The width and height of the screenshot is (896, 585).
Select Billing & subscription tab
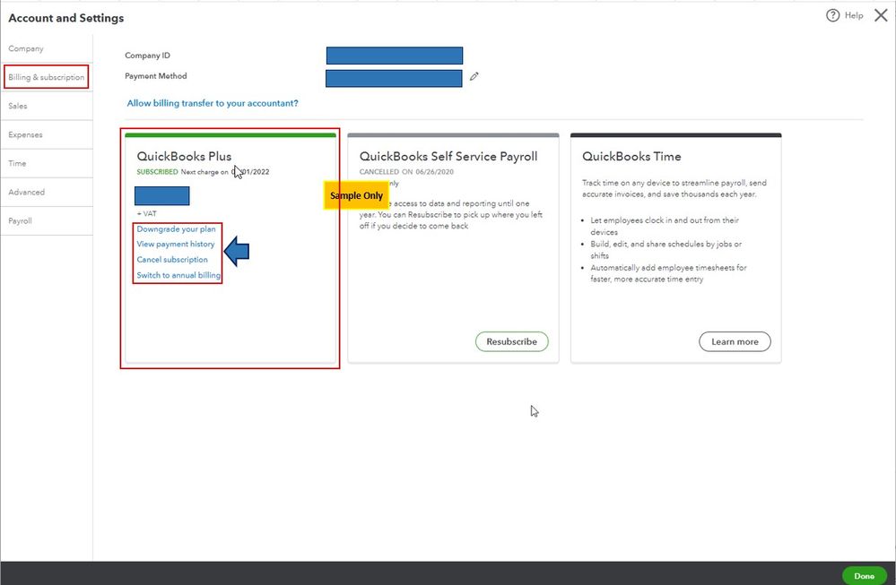pyautogui.click(x=47, y=77)
